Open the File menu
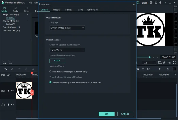 point(30,3)
